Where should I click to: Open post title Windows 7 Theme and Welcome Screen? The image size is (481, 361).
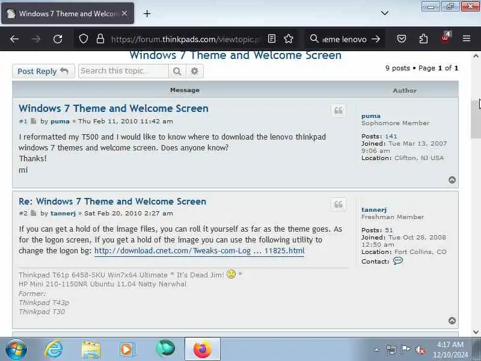pos(114,108)
